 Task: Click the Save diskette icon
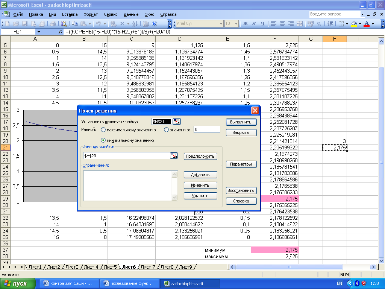click(24, 23)
